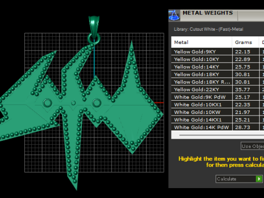The image size is (264, 198).
Task: Click the left large circular hole on the pendant
Action: click(x=47, y=103)
